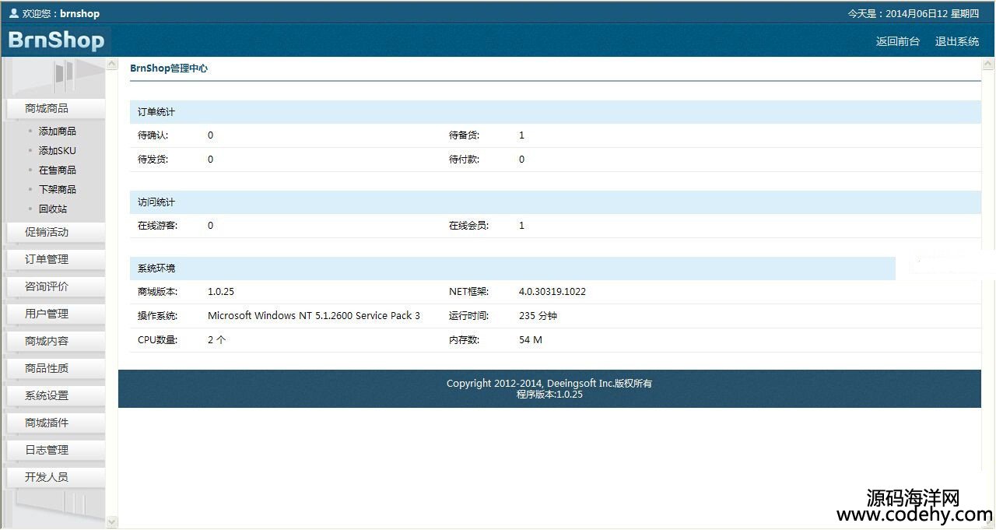Open the 商城内容 section

tap(47, 341)
